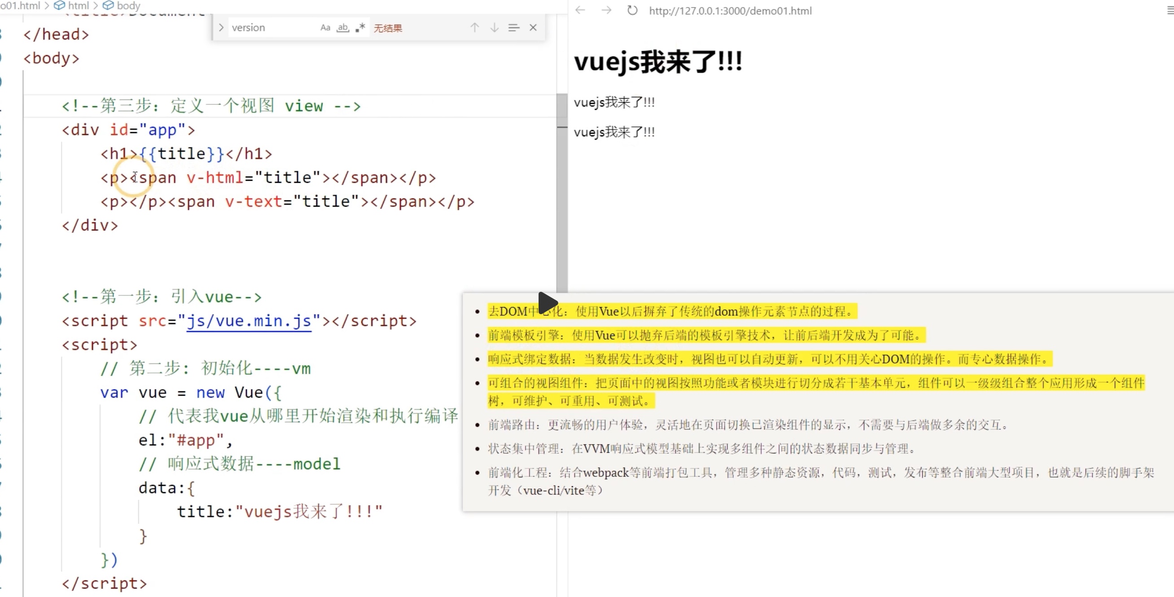This screenshot has height=597, width=1174.
Task: Click the v-text attribute in the code
Action: pyautogui.click(x=254, y=202)
